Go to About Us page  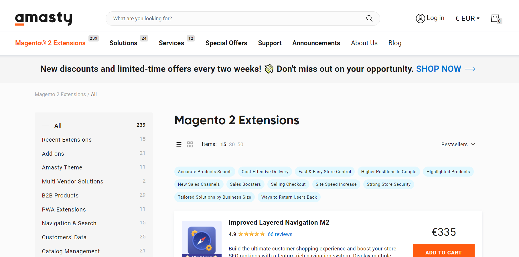(x=364, y=43)
